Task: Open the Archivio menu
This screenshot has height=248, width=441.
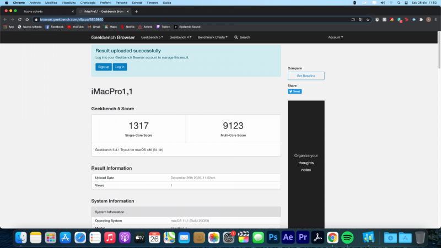Action: click(x=35, y=3)
